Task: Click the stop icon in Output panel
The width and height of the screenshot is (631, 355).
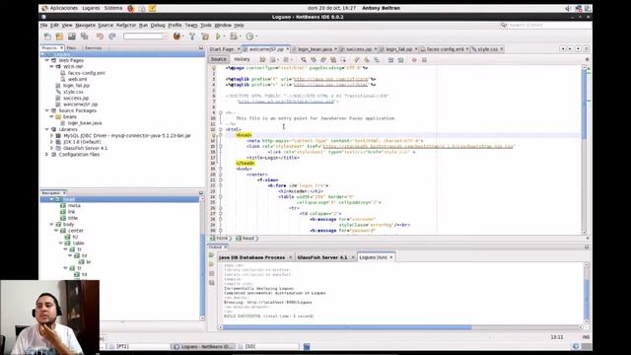Action: pos(212,274)
